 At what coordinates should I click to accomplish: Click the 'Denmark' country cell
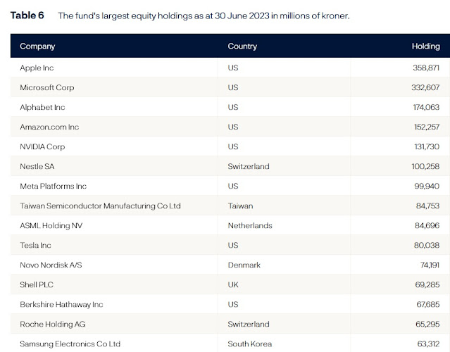tap(244, 265)
